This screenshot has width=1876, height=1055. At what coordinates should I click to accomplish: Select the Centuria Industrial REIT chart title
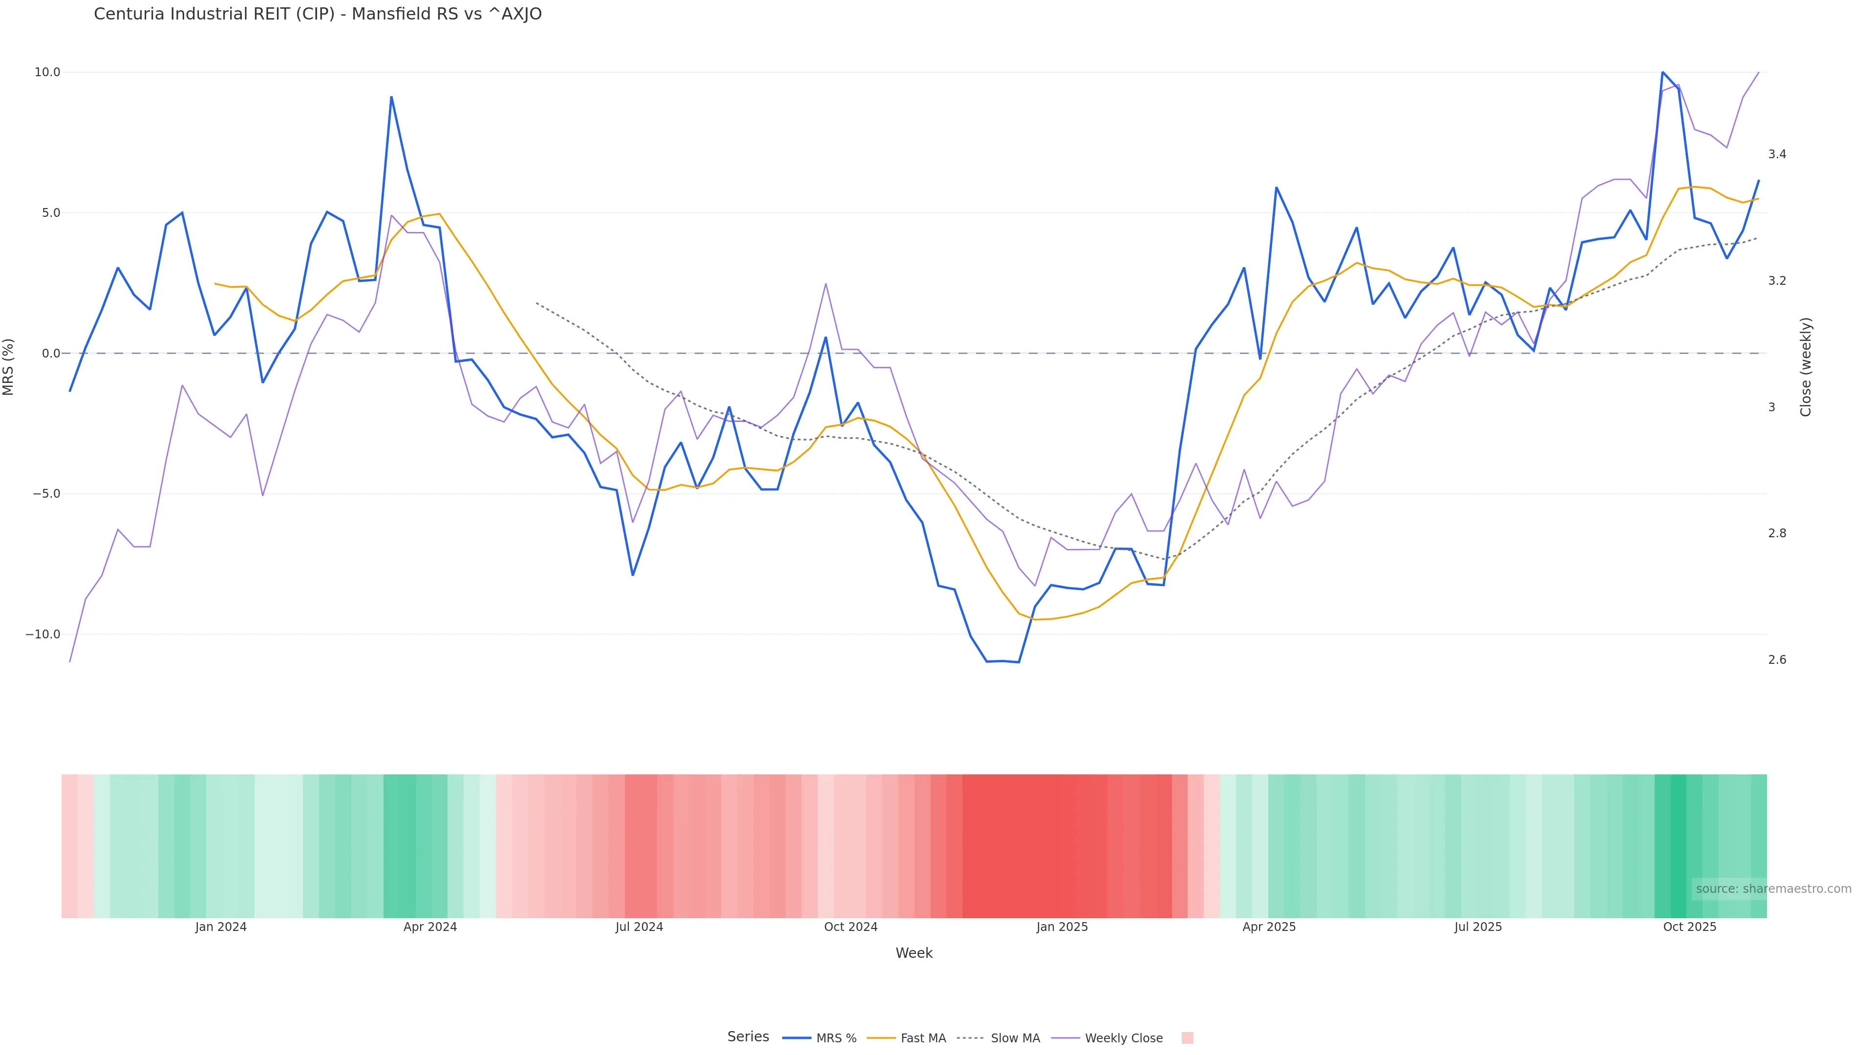(318, 15)
